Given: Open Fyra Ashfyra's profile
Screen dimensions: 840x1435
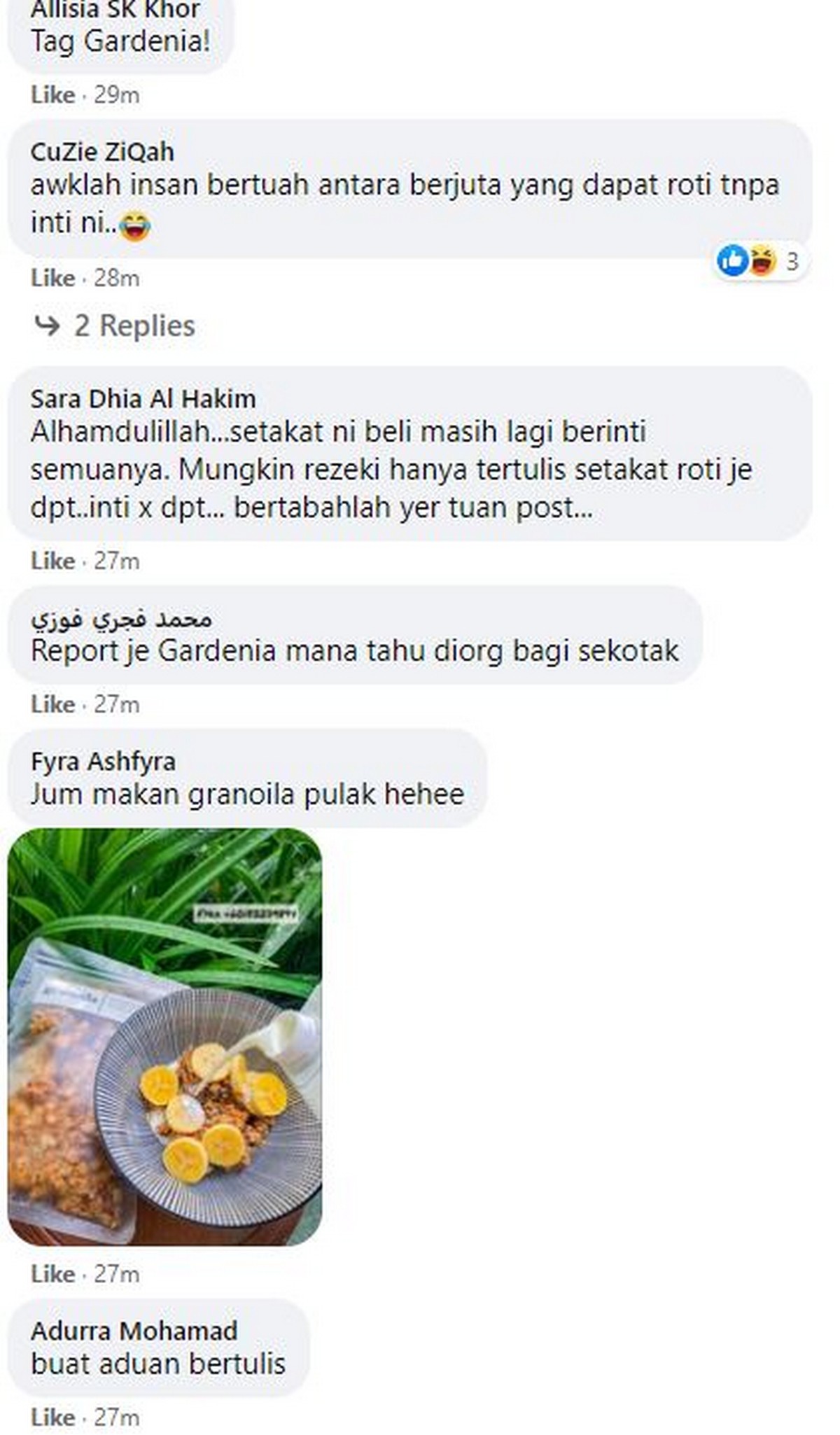Looking at the screenshot, I should click(103, 762).
